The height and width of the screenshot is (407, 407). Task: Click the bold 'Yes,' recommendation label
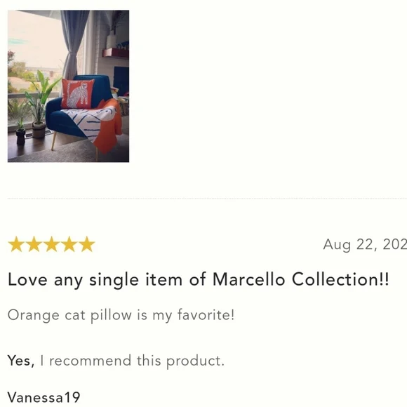pos(21,361)
